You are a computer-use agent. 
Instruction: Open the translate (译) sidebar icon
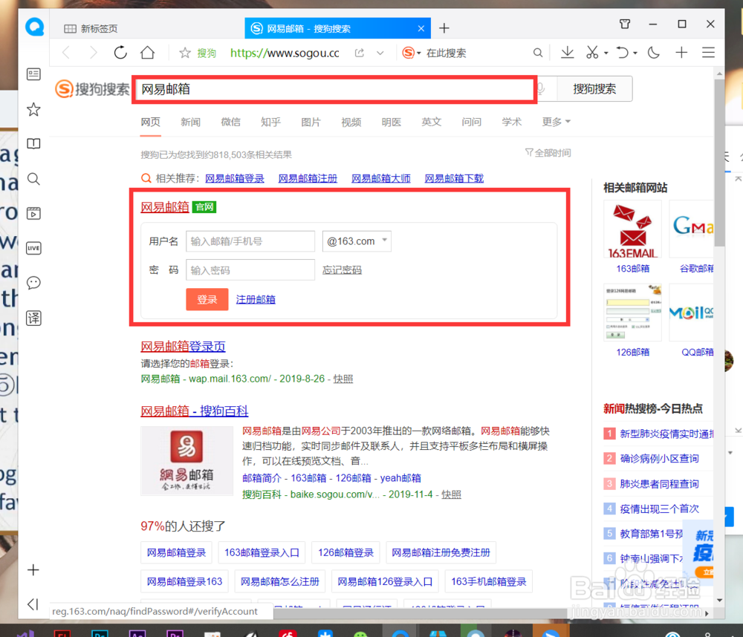pos(33,318)
